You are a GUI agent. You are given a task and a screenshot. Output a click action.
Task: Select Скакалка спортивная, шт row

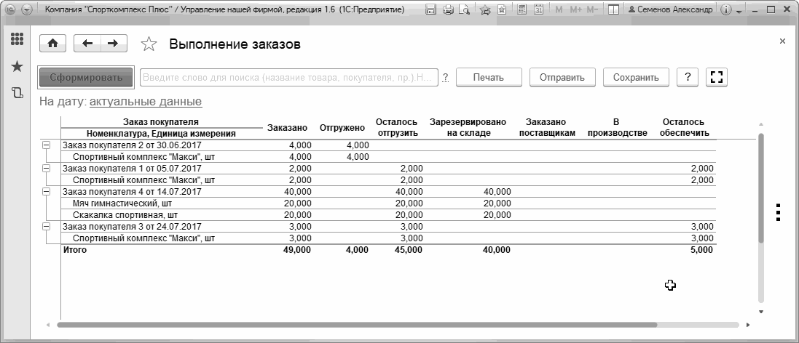coord(388,215)
